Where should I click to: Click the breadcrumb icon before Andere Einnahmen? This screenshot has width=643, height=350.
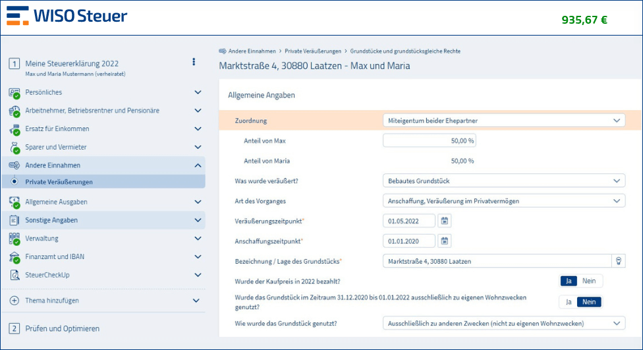[222, 51]
